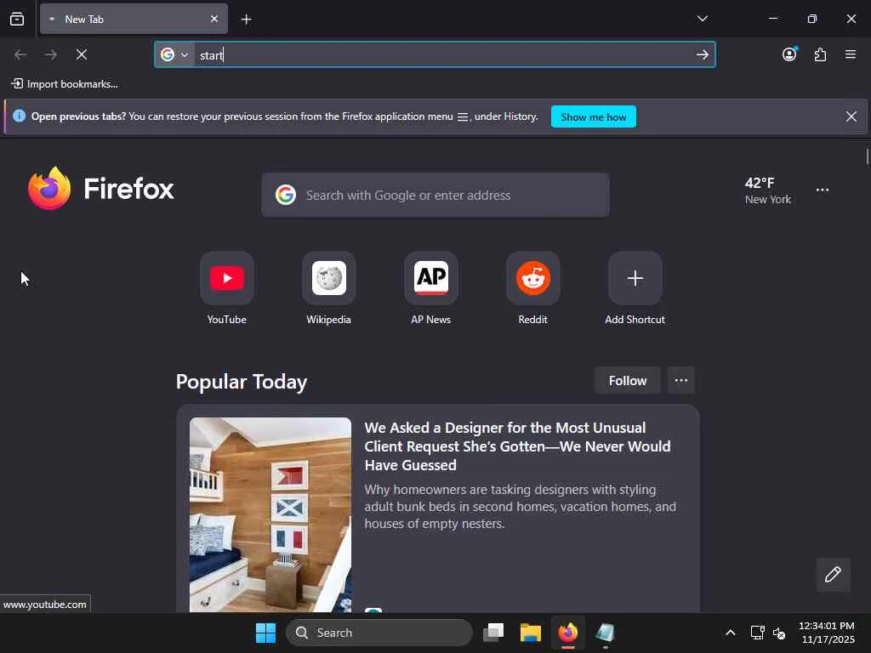Open the 42°F New York weather widget
The height and width of the screenshot is (653, 871).
(x=768, y=190)
